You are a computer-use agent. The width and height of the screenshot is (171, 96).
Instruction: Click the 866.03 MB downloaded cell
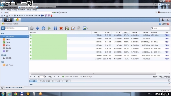tap(107, 55)
